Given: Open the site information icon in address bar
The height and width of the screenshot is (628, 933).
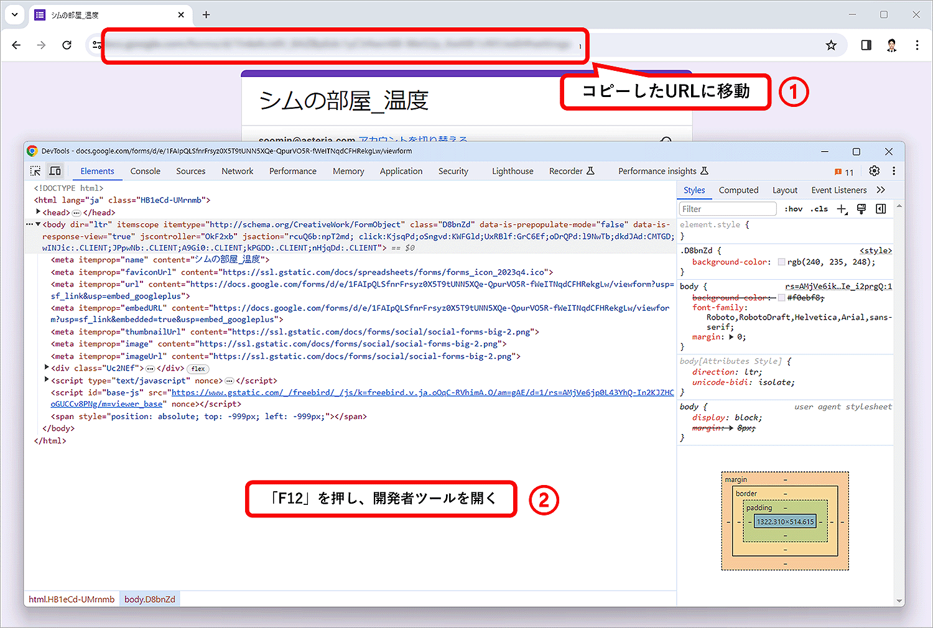Looking at the screenshot, I should pos(96,45).
